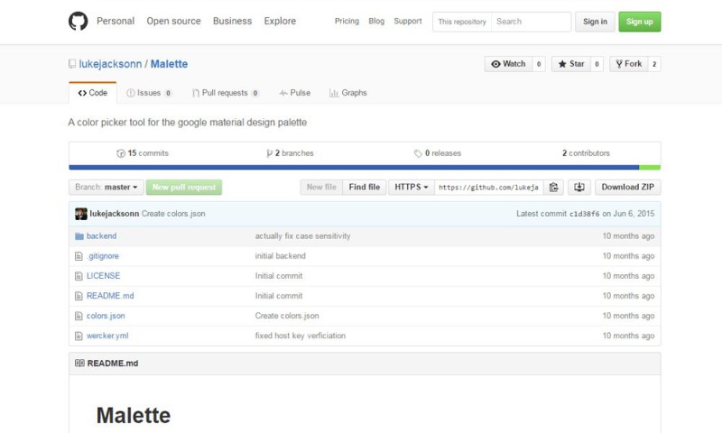
Task: Click the New pull request button
Action: [x=184, y=188]
